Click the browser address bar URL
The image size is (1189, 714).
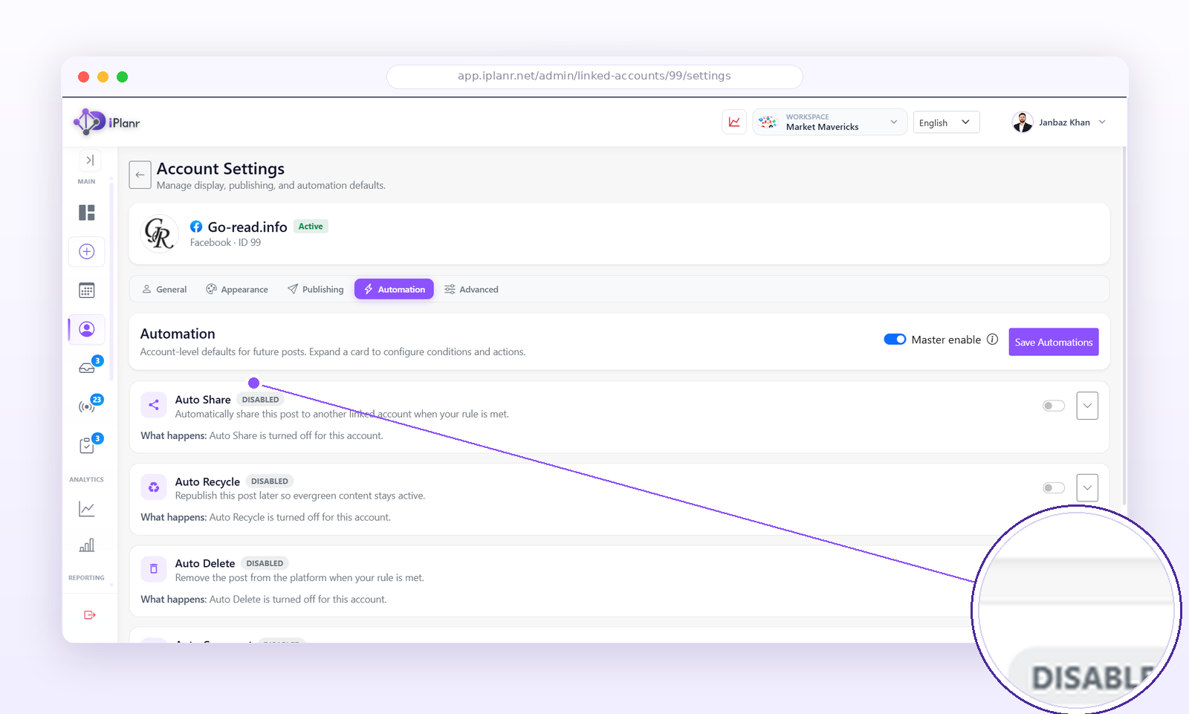[594, 76]
